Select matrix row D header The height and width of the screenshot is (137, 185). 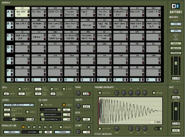[10, 49]
